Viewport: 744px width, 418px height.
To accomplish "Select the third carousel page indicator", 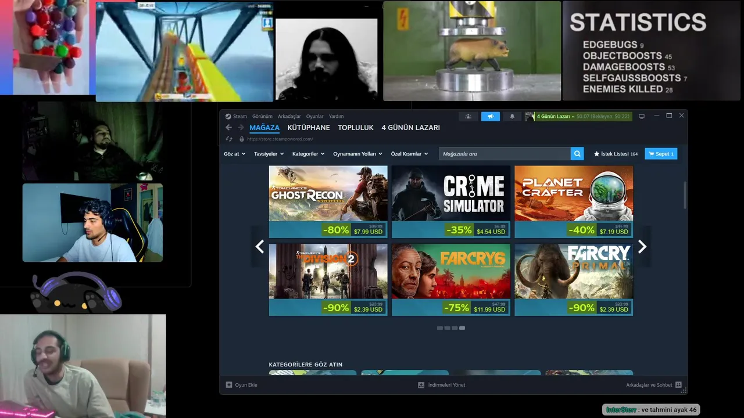I will pyautogui.click(x=455, y=328).
